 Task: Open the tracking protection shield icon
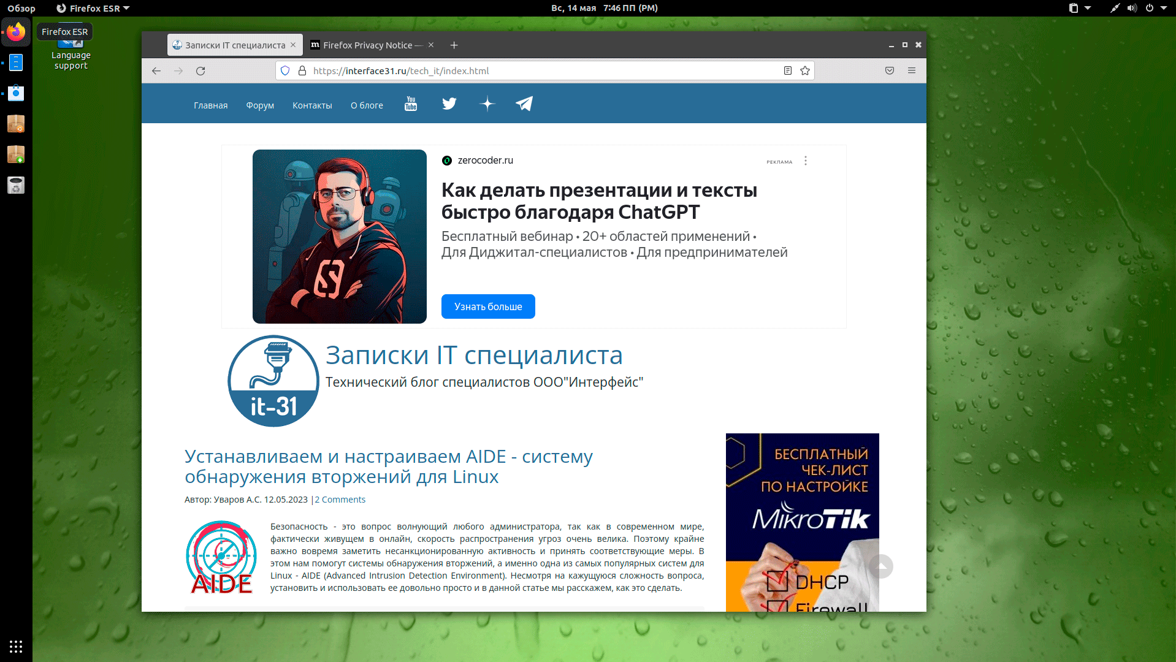click(x=285, y=71)
